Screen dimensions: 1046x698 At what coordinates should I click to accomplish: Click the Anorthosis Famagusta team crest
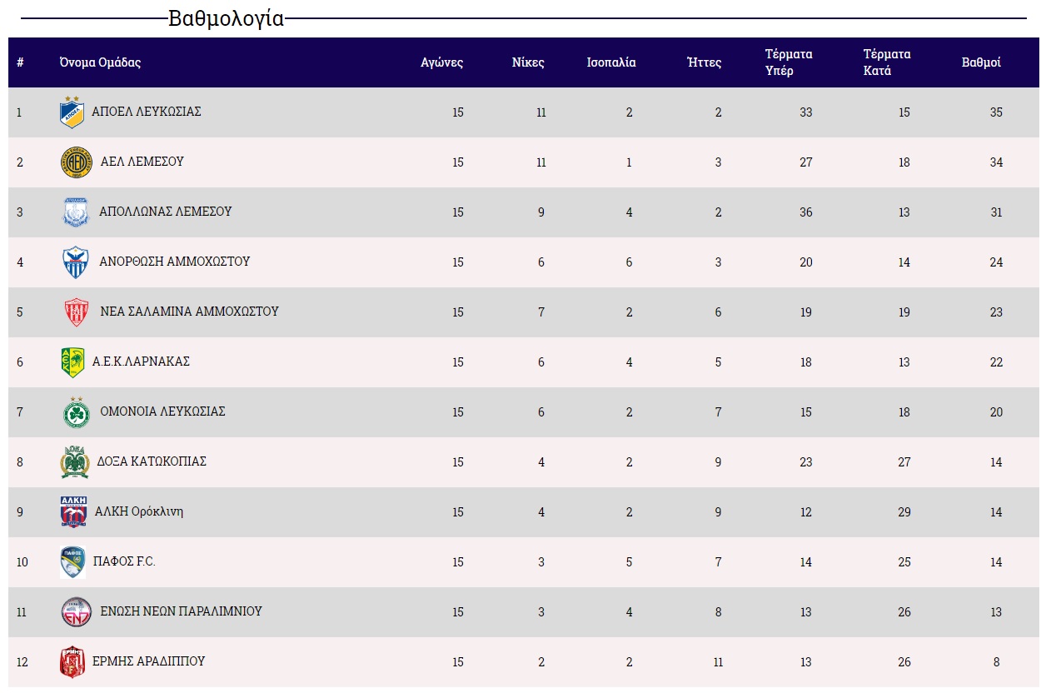75,262
